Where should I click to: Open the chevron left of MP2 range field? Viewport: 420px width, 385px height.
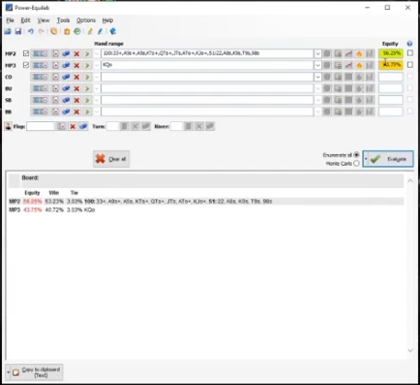coord(97,53)
